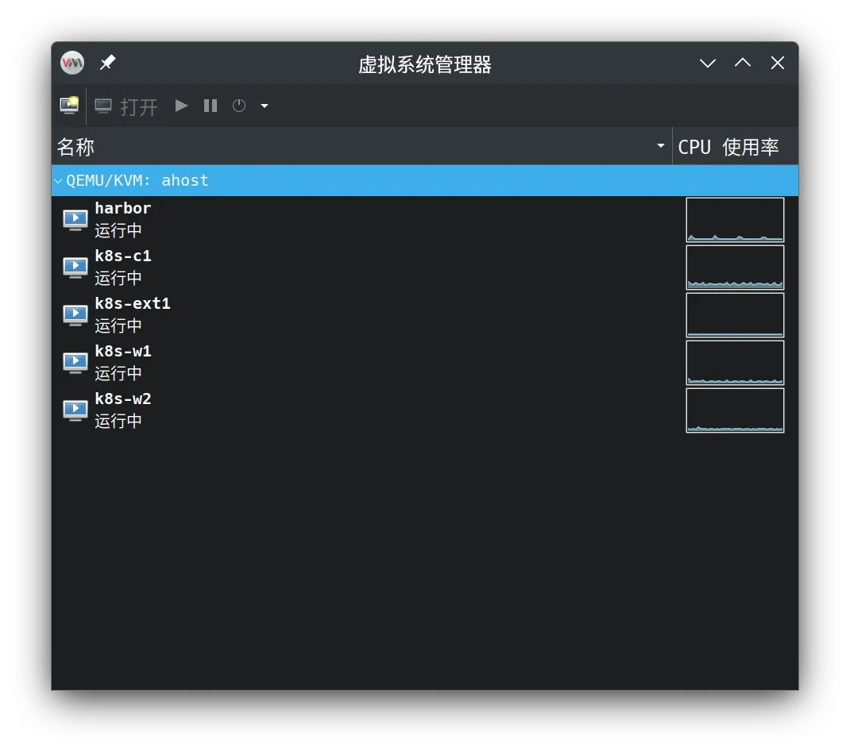Click the power shutdown toolbar icon
Image resolution: width=850 pixels, height=751 pixels.
click(239, 106)
